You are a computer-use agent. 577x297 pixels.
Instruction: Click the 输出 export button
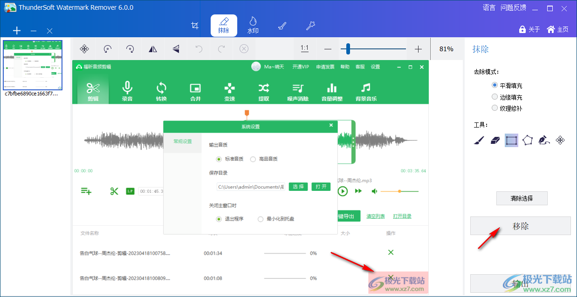[521, 283]
